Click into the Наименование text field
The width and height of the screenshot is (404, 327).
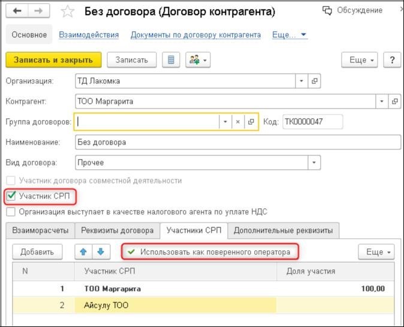pyautogui.click(x=237, y=142)
